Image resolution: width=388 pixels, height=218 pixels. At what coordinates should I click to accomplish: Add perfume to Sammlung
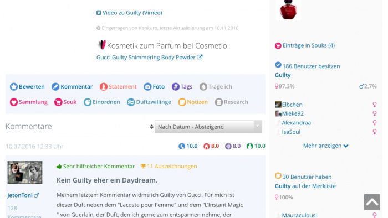click(x=33, y=102)
